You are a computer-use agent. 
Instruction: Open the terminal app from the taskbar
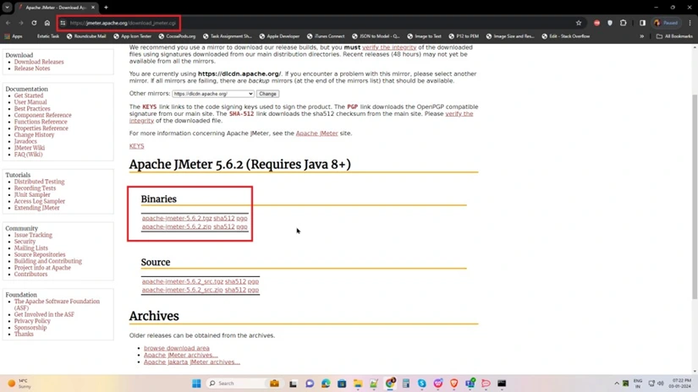click(502, 383)
